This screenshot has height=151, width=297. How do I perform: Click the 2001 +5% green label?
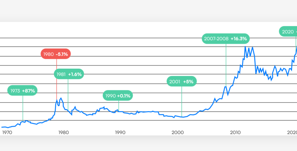[x=182, y=82]
